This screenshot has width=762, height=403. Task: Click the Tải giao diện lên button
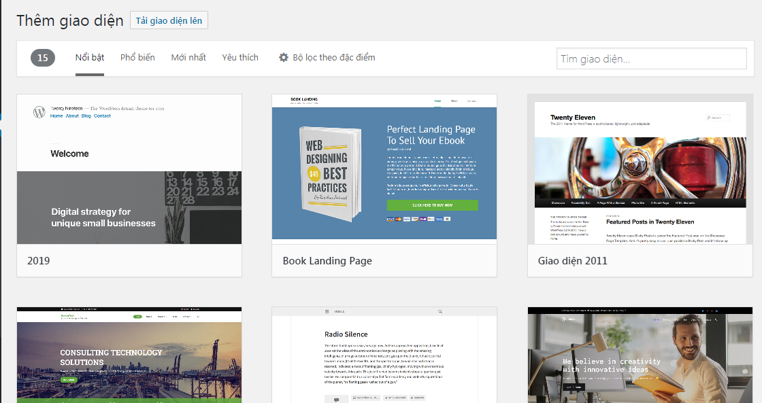(169, 20)
